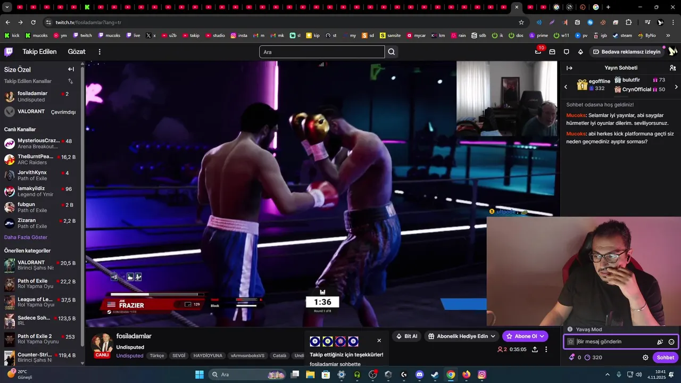Collapse the chat panel arrow

pyautogui.click(x=569, y=68)
